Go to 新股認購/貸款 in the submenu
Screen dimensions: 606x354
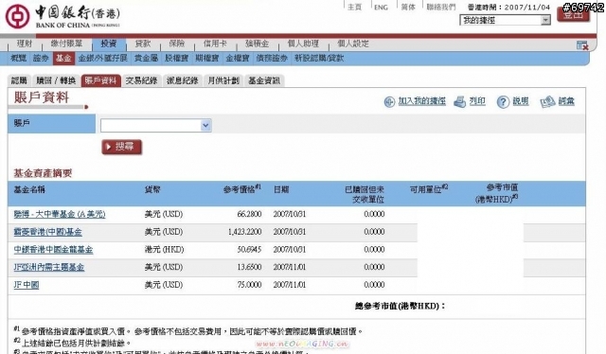[319, 58]
